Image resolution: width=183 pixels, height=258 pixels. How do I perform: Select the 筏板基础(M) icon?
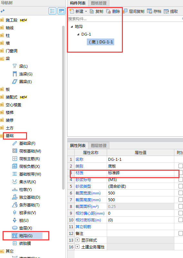[15, 151]
